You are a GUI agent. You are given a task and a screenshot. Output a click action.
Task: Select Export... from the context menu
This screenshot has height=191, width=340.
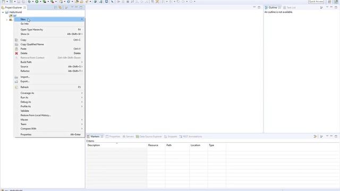[49, 81]
